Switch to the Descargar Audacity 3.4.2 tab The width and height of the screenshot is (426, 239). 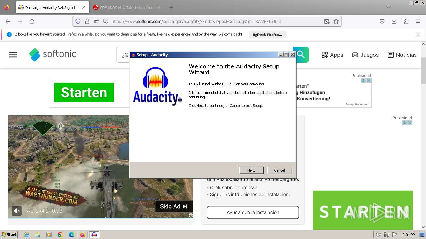coord(52,7)
